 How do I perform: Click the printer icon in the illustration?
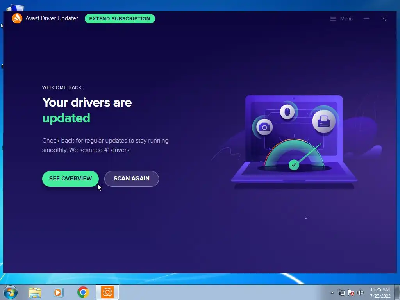[324, 121]
